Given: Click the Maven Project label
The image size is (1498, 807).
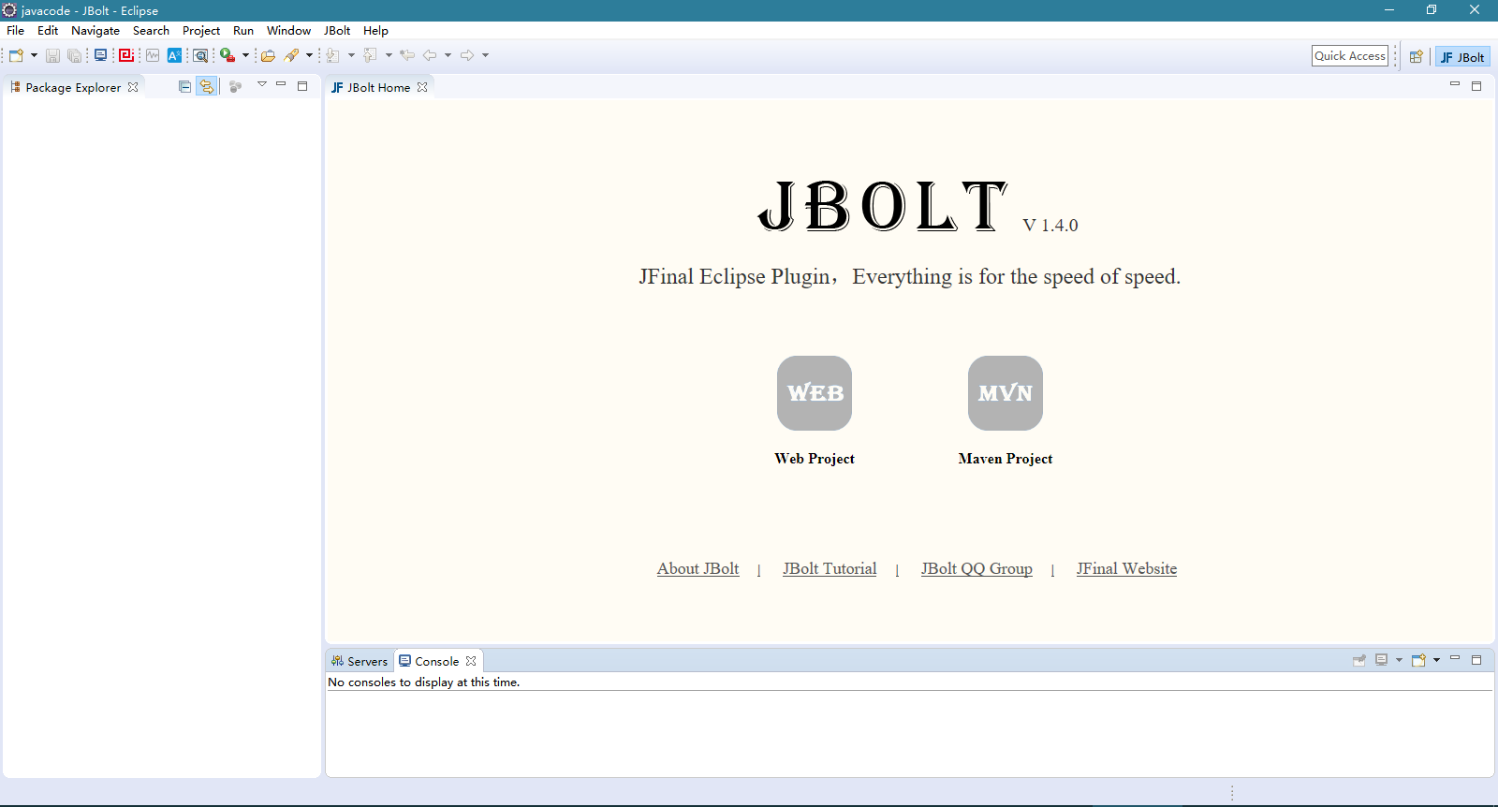Looking at the screenshot, I should tap(1006, 459).
